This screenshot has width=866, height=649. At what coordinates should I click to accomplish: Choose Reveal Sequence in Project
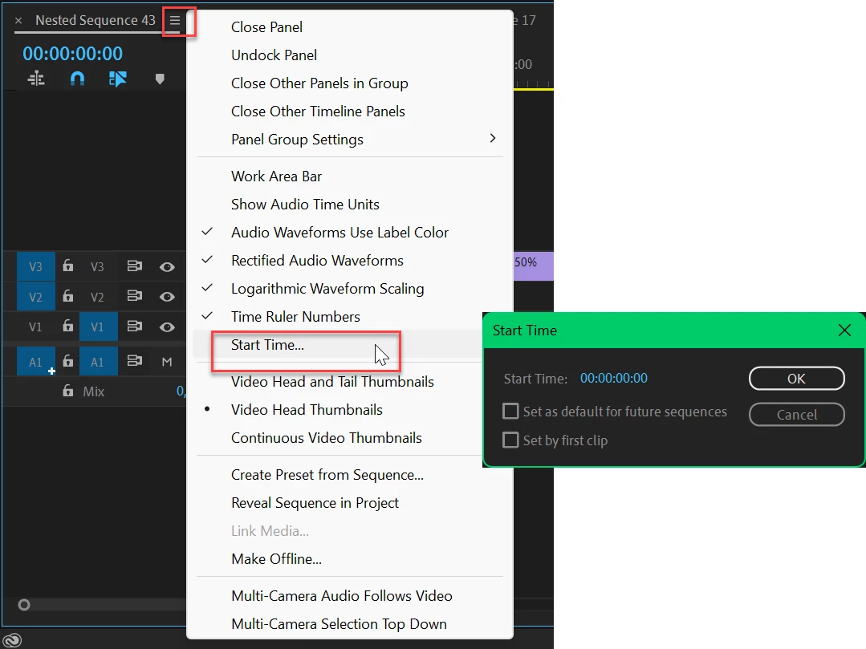tap(350, 503)
